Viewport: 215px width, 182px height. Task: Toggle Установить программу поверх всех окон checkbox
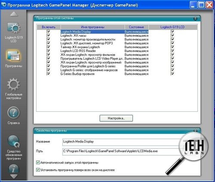[38, 170]
